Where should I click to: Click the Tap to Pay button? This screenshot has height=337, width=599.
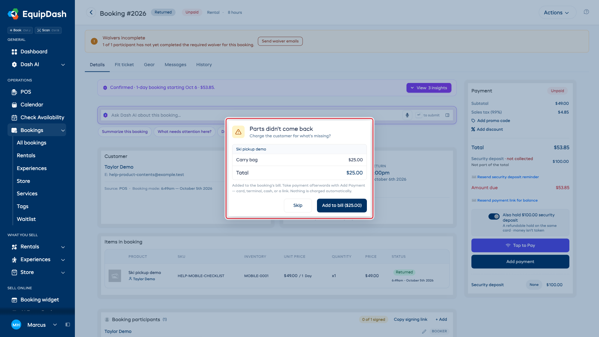(520, 246)
